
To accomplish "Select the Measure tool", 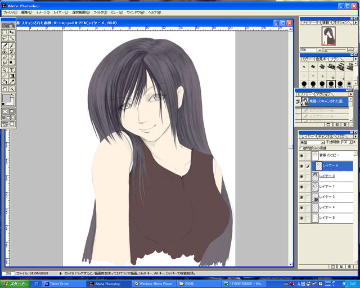I will [5, 76].
